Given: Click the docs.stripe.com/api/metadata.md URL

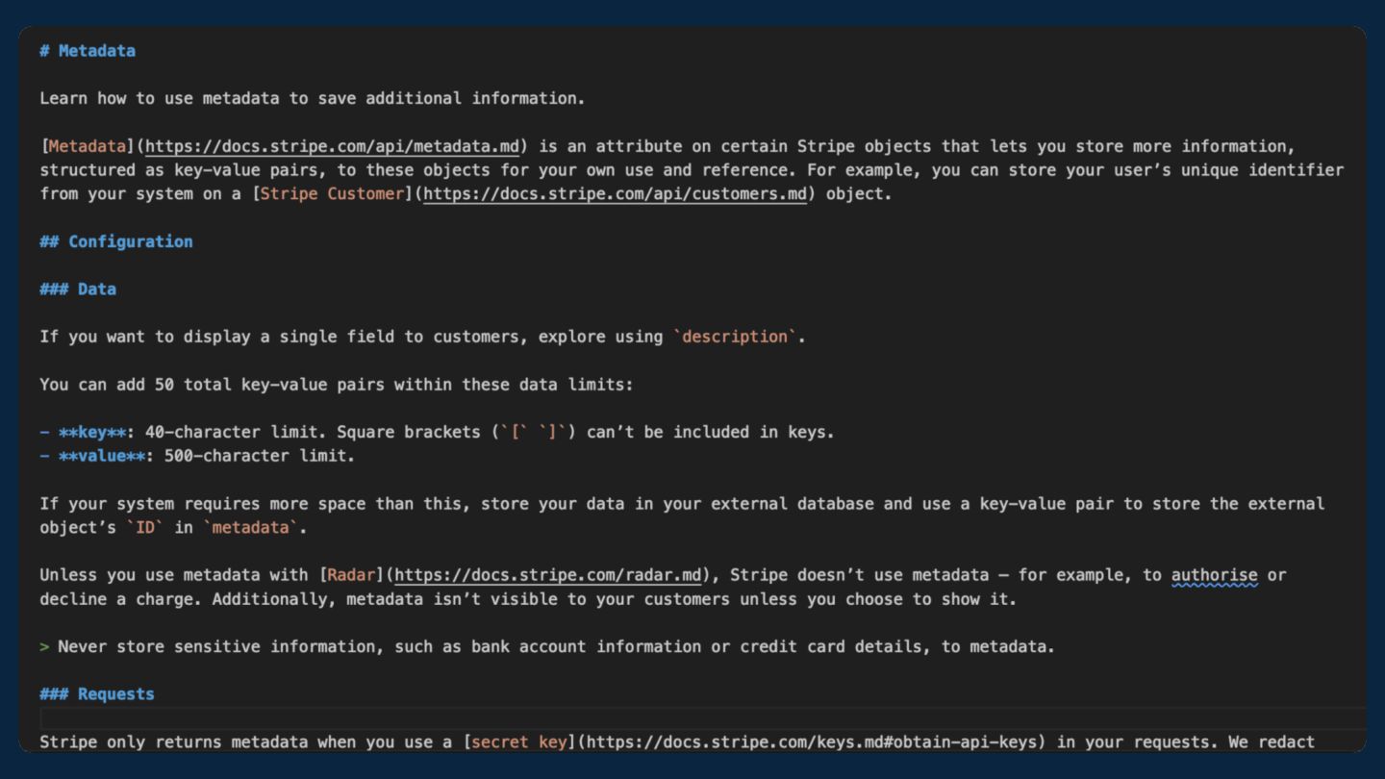Looking at the screenshot, I should click(x=332, y=146).
